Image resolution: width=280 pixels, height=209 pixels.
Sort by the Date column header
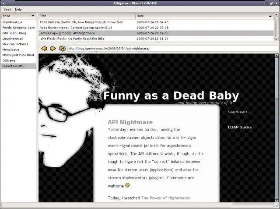tap(205, 16)
